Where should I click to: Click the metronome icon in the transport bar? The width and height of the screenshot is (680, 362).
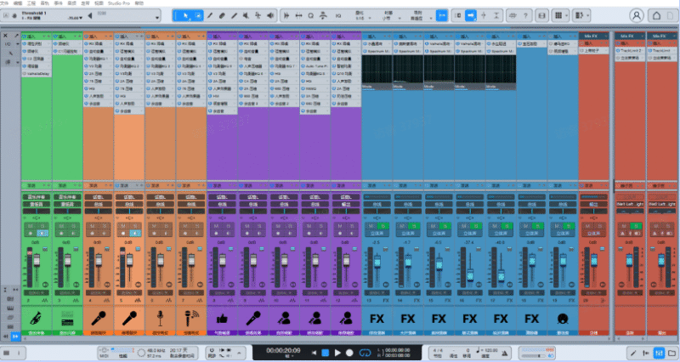[x=505, y=353]
